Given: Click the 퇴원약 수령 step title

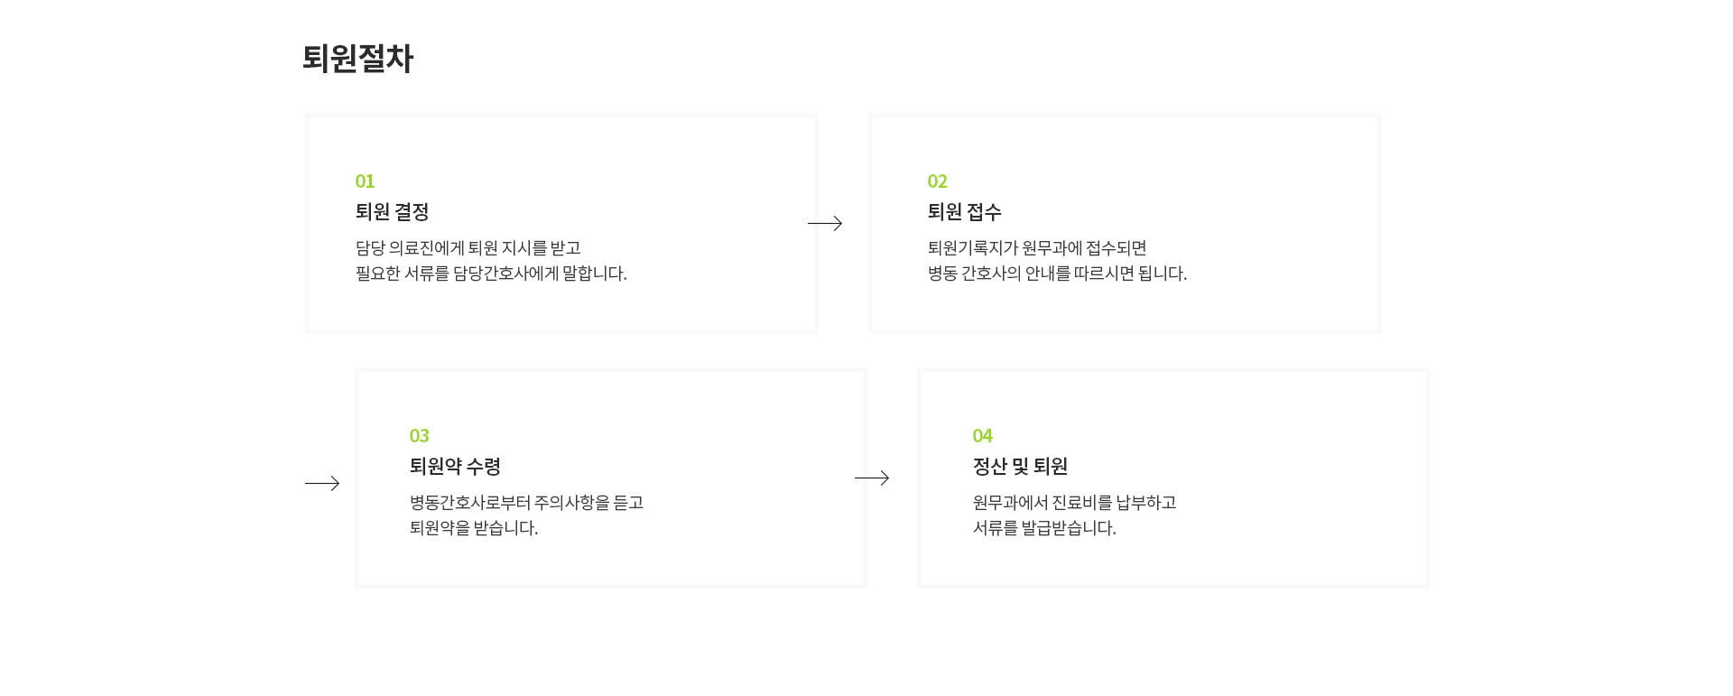Looking at the screenshot, I should pyautogui.click(x=456, y=467).
